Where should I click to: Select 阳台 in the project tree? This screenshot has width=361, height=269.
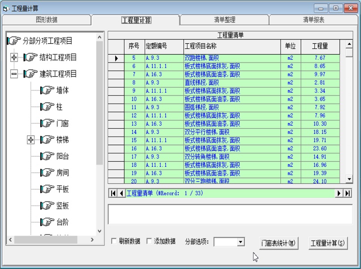point(63,156)
